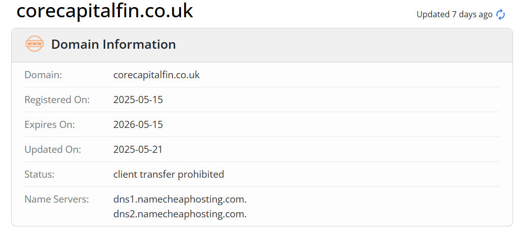The image size is (515, 231).
Task: Click the corecapitalfin.co.uk page title
Action: [x=105, y=11]
